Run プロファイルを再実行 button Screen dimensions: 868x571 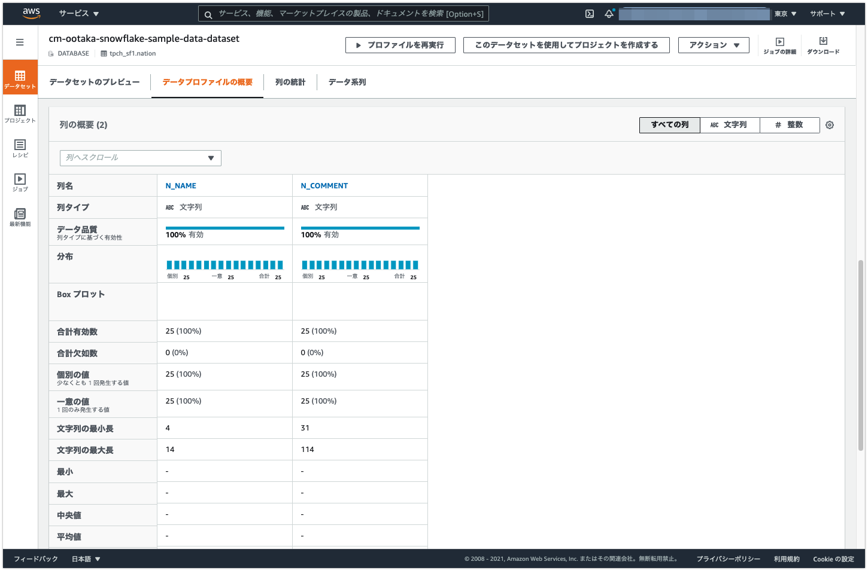[x=400, y=45]
